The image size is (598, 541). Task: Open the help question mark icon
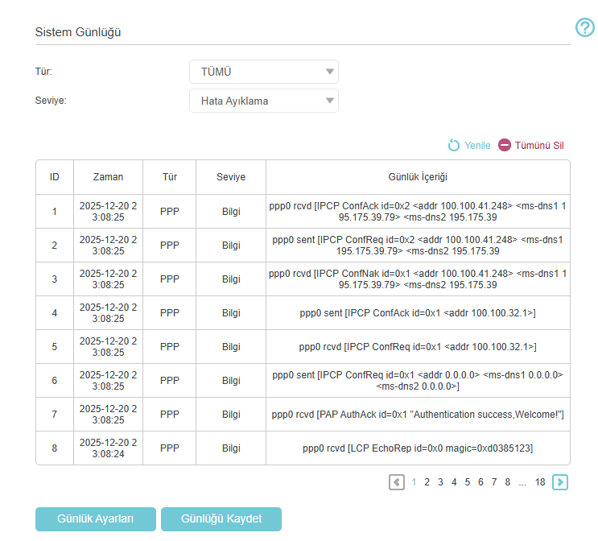584,27
